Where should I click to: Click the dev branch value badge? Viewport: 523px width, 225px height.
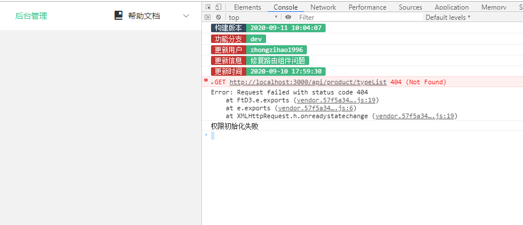tap(256, 39)
